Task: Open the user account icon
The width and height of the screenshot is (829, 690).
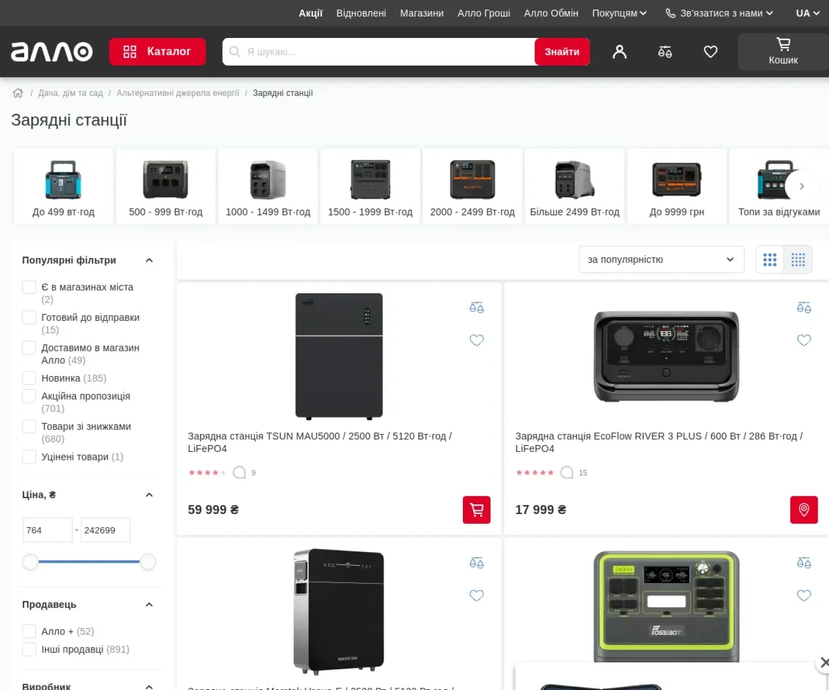Action: [619, 52]
